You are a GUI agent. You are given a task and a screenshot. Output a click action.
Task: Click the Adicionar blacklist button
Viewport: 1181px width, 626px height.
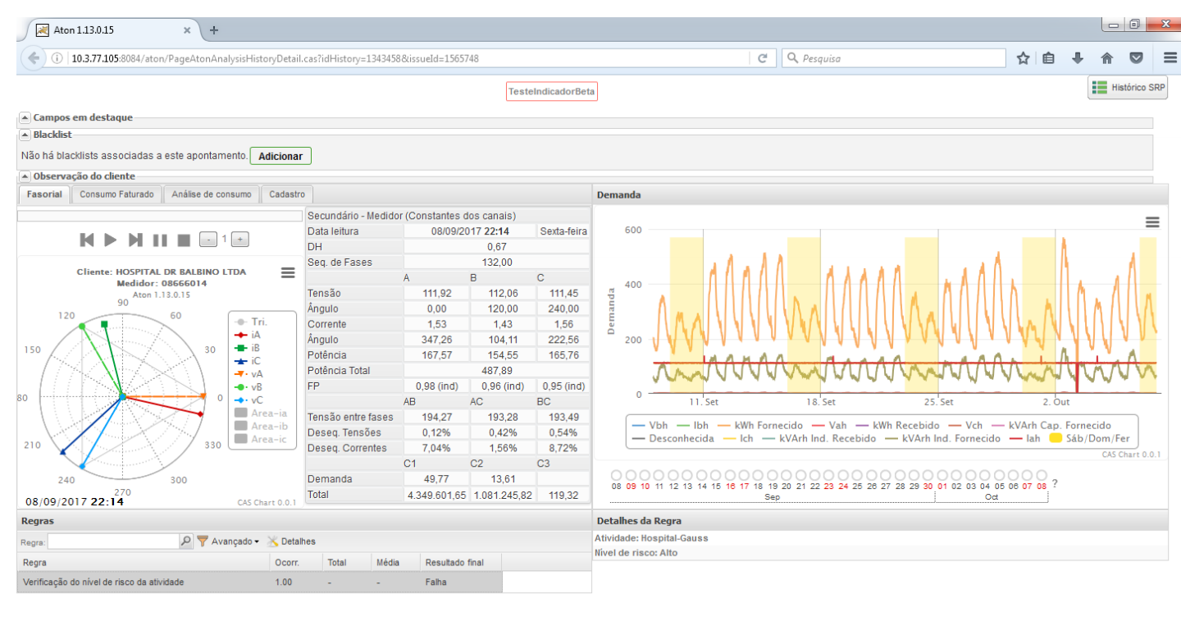pyautogui.click(x=280, y=156)
